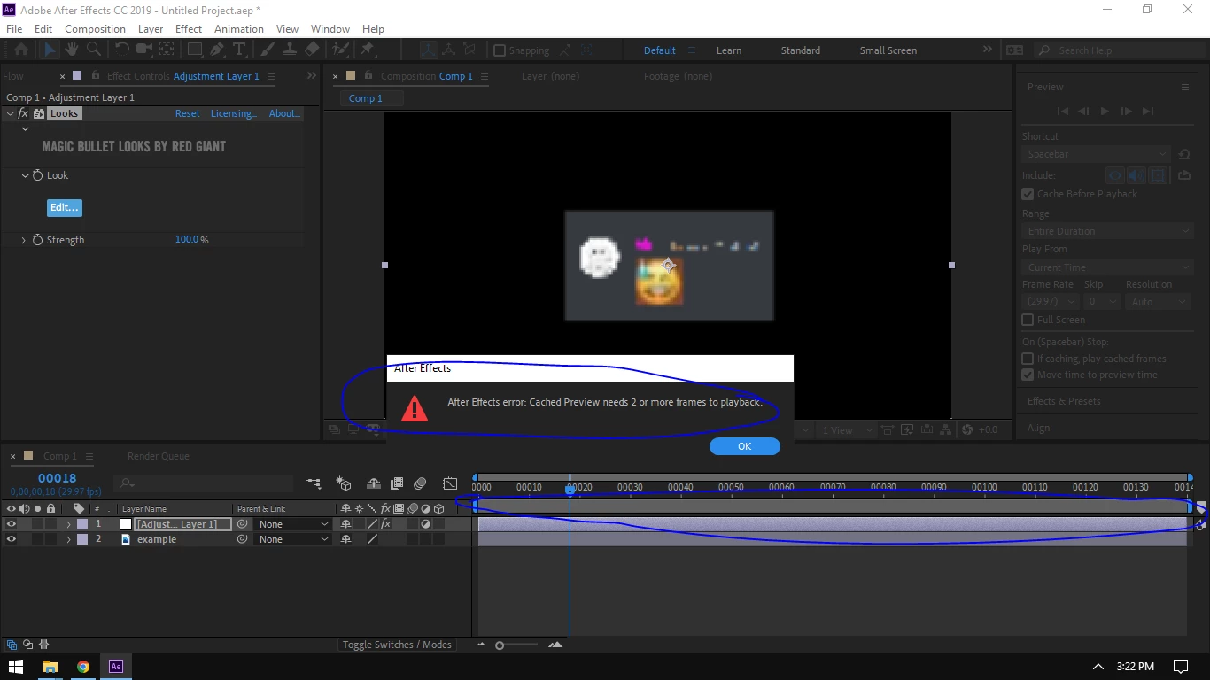Click the parent pick whip for example layer
Screen dimensions: 1210x680
tap(242, 539)
